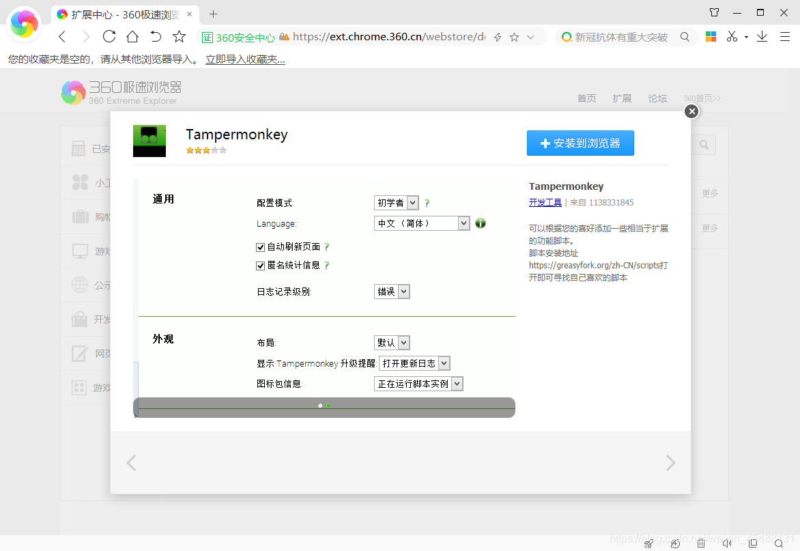Open the 360首页>> link

tap(702, 98)
